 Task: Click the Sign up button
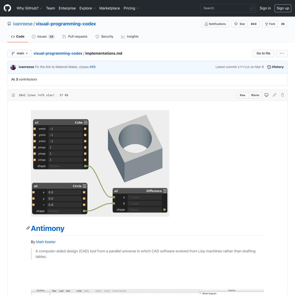point(283,8)
